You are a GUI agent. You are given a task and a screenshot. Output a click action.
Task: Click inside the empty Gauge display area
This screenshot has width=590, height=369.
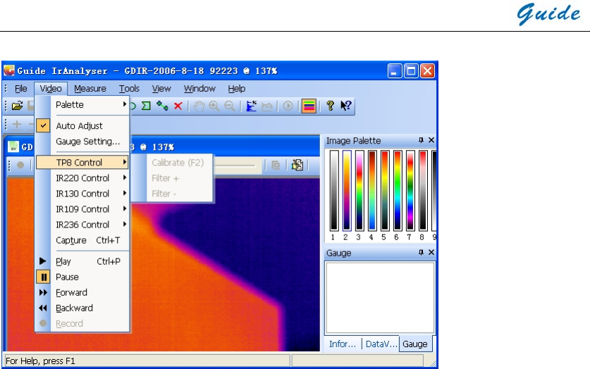point(380,298)
